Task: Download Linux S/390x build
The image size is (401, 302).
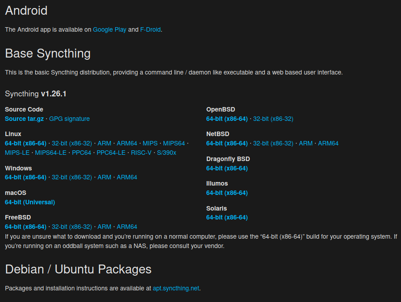Action: tap(167, 153)
